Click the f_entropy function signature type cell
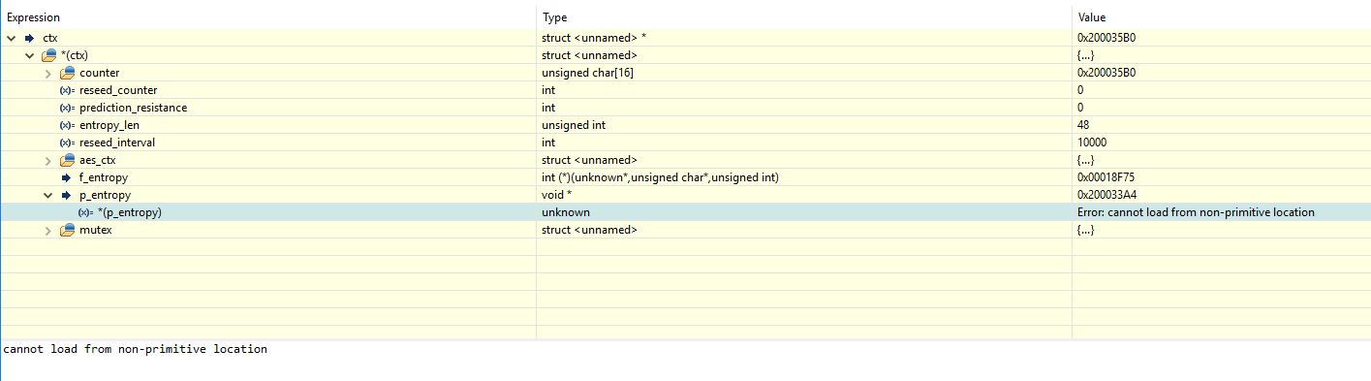Screen dimensions: 1371x381 (661, 177)
